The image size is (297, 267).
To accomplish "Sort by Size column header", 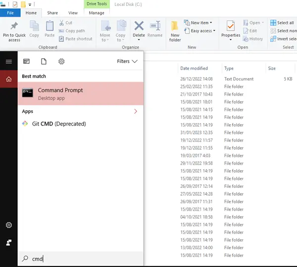I will (272, 68).
